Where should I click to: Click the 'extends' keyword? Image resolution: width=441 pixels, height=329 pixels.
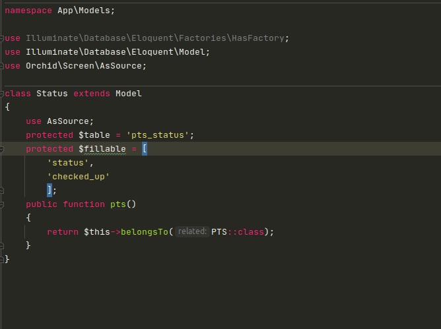pos(92,93)
